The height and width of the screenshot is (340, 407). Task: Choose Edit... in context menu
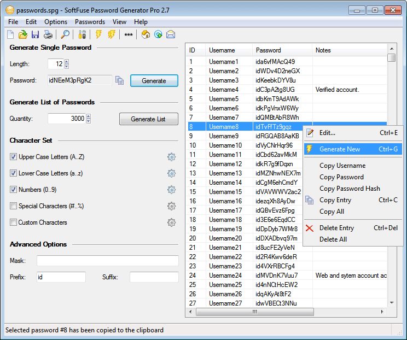point(353,133)
